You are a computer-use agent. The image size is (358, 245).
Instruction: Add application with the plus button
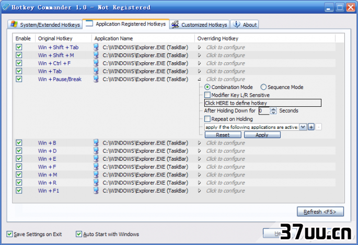pyautogui.click(x=311, y=127)
